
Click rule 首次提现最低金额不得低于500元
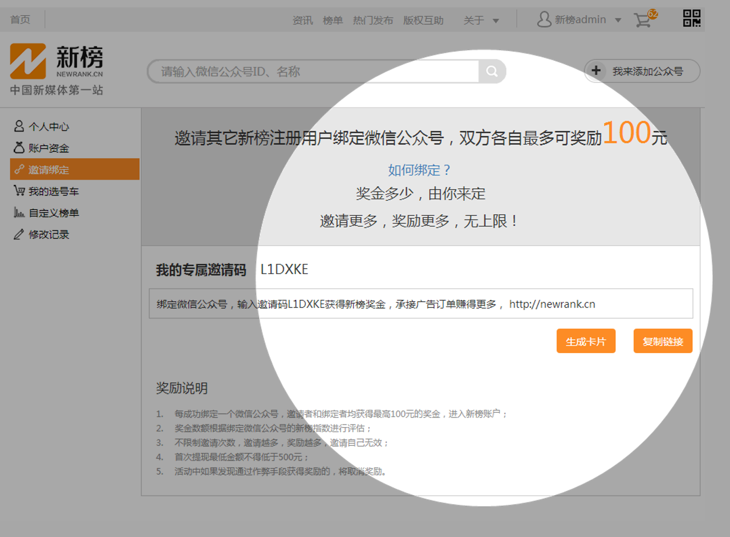242,457
